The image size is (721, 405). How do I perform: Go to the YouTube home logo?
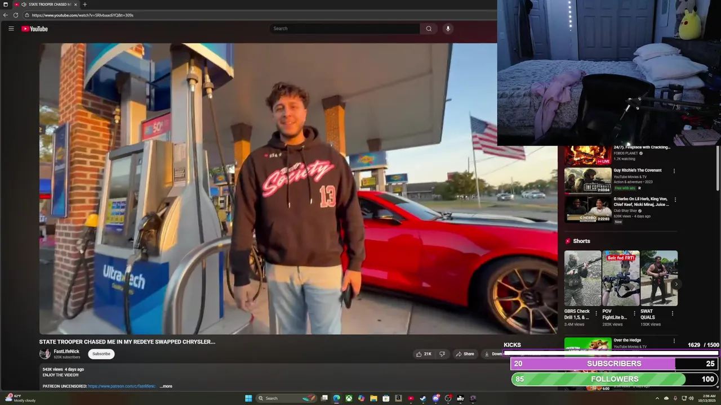point(34,29)
